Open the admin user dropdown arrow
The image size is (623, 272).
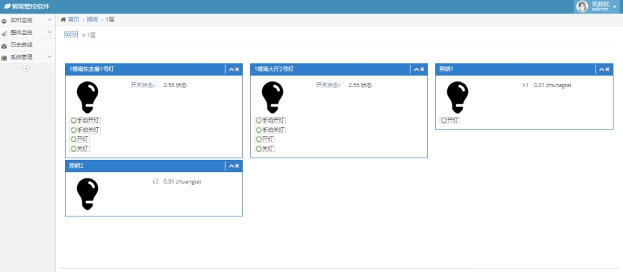click(x=614, y=7)
